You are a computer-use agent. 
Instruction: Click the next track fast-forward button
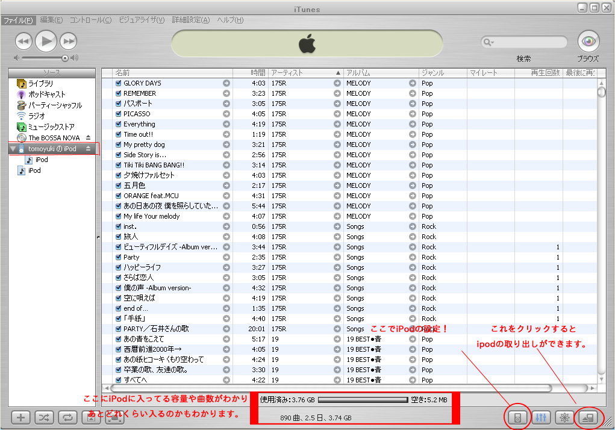click(69, 41)
